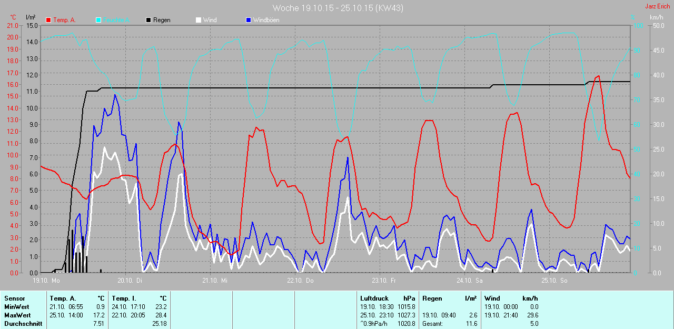Click the 'MinWert' row label
Viewport: 674px width, 329px height.
click(17, 307)
